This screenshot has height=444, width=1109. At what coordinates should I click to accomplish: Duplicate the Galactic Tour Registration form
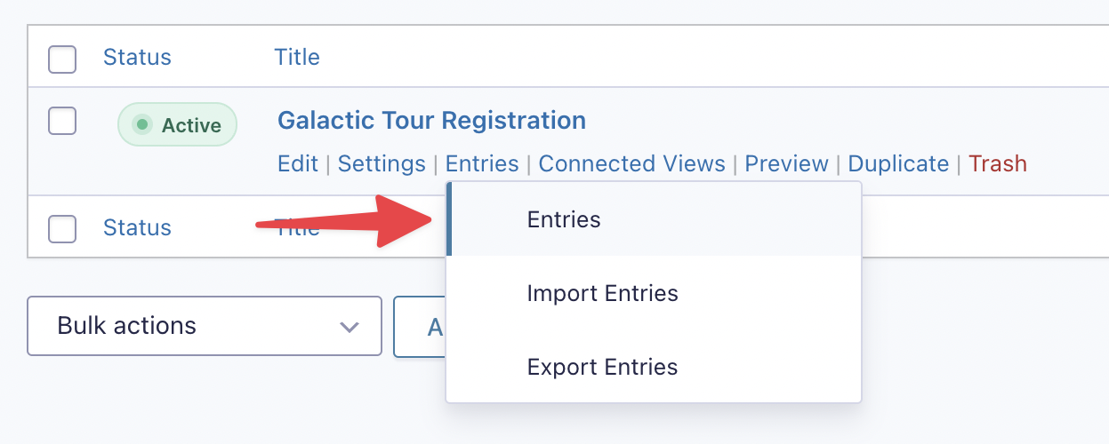(x=898, y=164)
